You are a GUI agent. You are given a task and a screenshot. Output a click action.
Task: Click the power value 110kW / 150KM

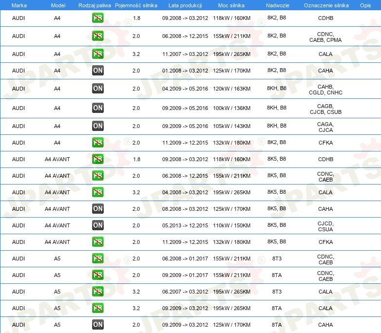[x=231, y=225]
